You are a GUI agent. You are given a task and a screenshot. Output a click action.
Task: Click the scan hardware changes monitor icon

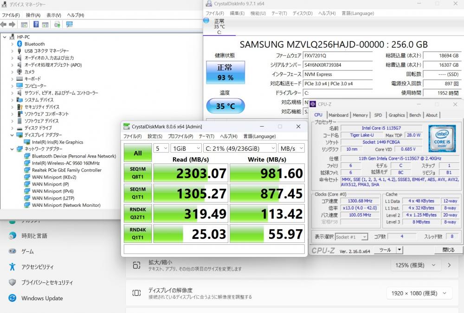(x=69, y=25)
